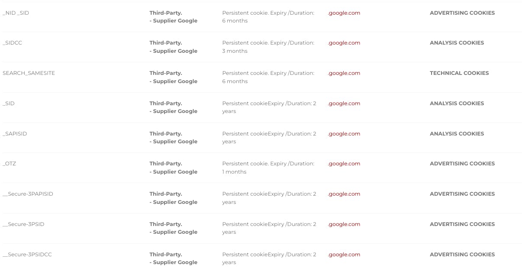This screenshot has width=522, height=268.
Task: Select the SEARCH_SAMESITE cookie name
Action: [29, 73]
